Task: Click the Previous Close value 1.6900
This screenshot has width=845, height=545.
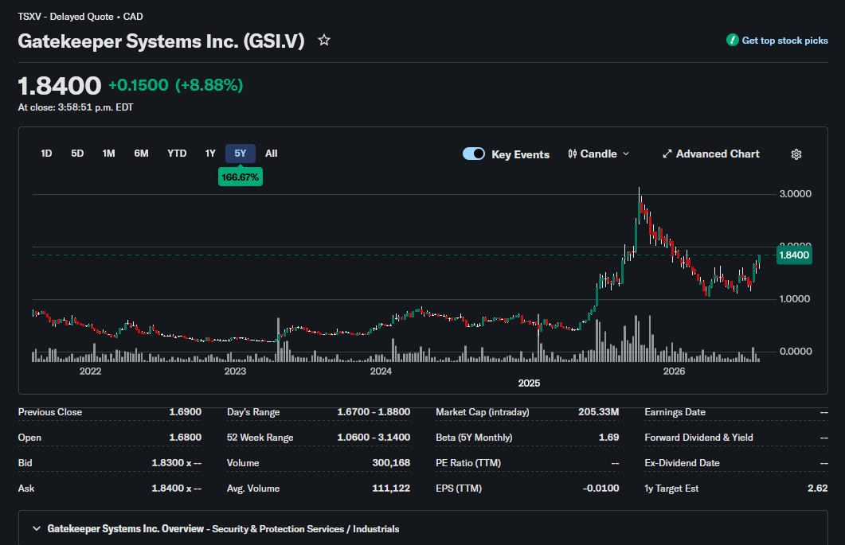Action: 185,412
